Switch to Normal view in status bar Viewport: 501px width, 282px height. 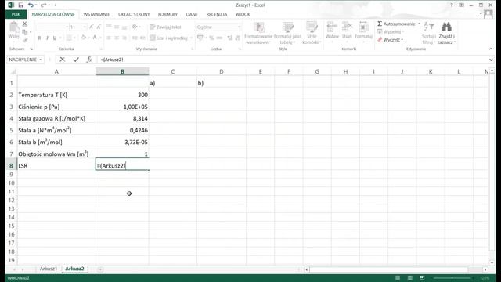(x=398, y=278)
